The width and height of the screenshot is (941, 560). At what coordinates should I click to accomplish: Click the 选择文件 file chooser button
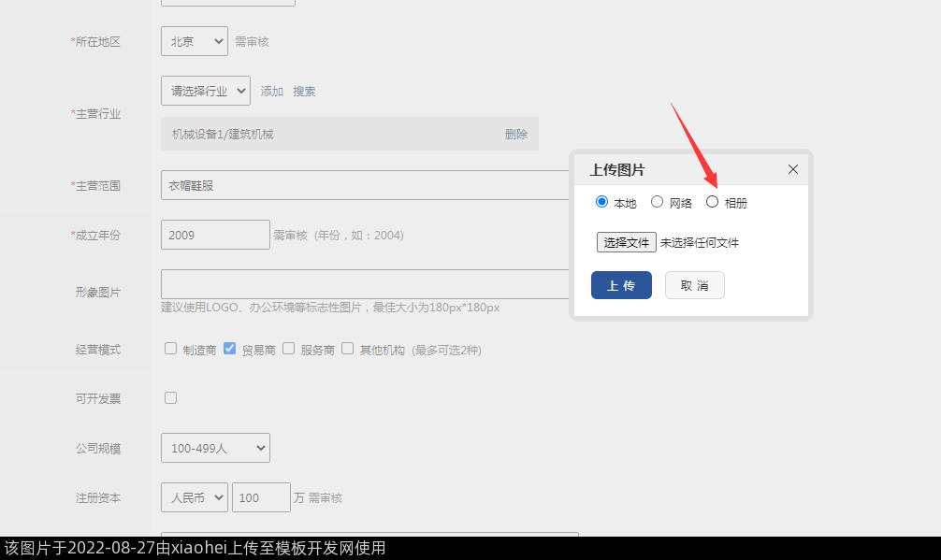[627, 242]
